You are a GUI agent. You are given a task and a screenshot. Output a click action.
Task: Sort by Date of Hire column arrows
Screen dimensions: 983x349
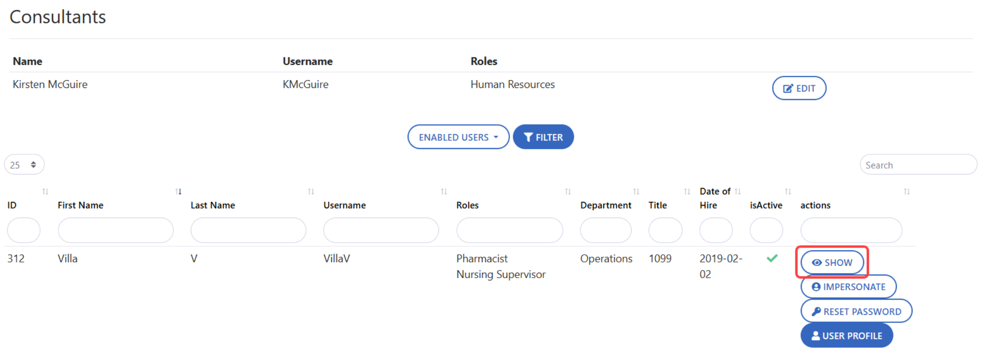click(737, 192)
